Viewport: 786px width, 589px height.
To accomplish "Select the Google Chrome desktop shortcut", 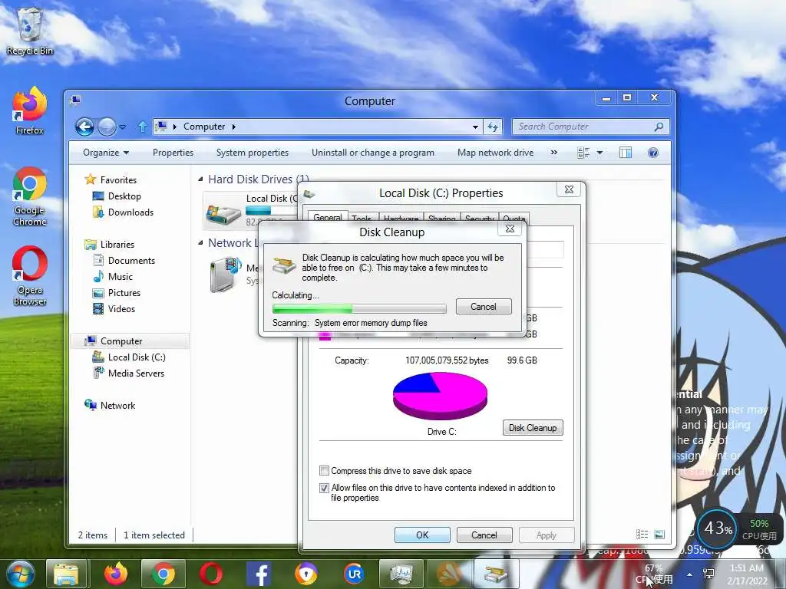I will click(30, 196).
